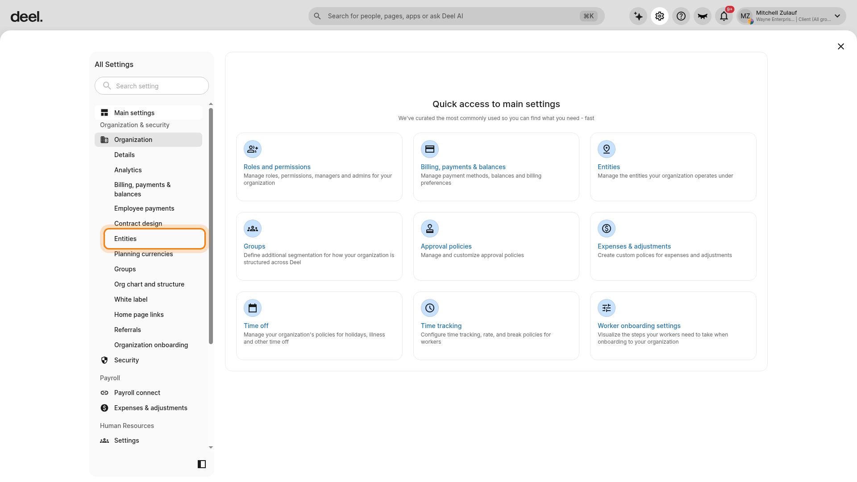Image resolution: width=857 pixels, height=482 pixels.
Task: Click the global search magnifier icon
Action: [x=317, y=16]
